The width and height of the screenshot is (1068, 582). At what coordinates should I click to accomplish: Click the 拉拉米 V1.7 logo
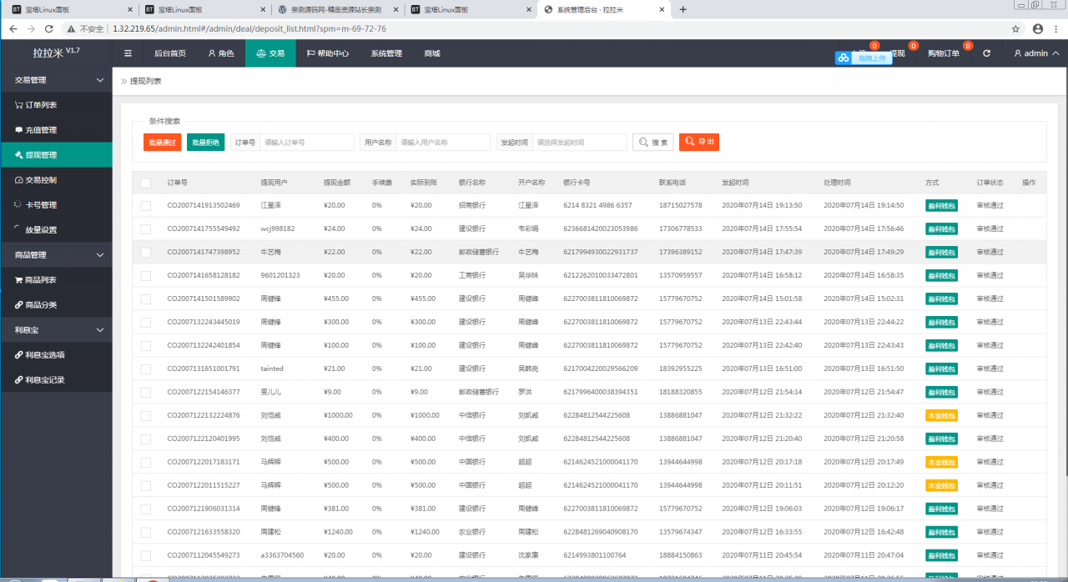[56, 53]
